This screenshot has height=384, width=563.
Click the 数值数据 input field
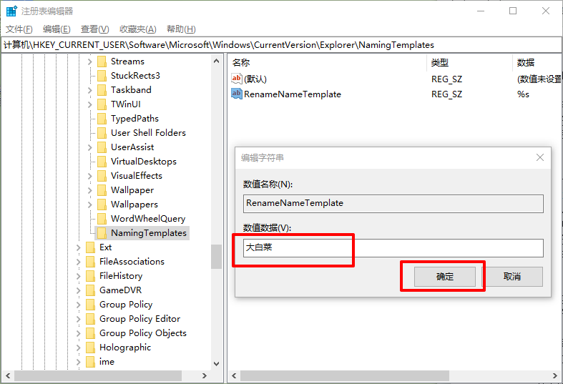click(x=392, y=248)
